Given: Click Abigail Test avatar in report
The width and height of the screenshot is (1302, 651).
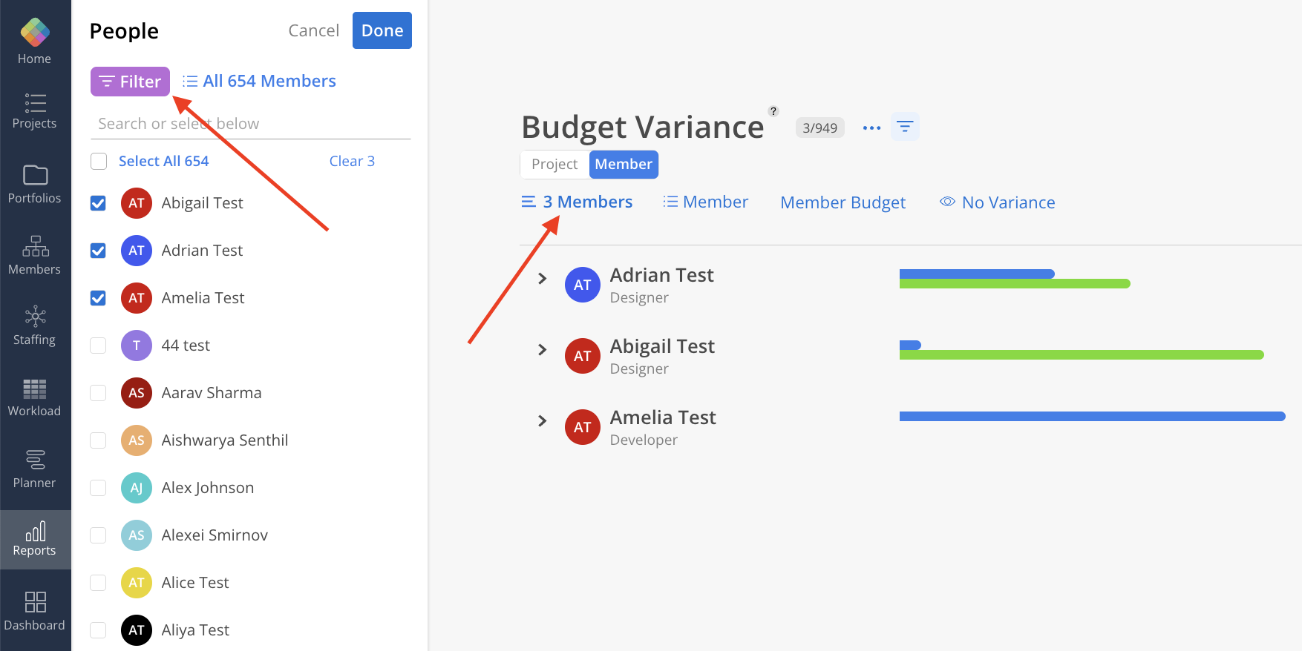Looking at the screenshot, I should [x=583, y=356].
